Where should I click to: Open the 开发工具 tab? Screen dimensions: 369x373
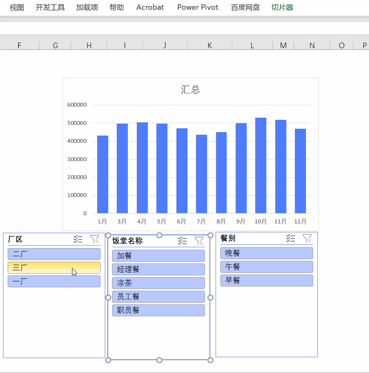click(x=49, y=7)
